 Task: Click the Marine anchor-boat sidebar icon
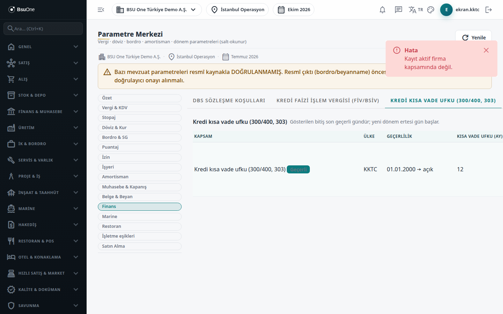[x=11, y=209]
